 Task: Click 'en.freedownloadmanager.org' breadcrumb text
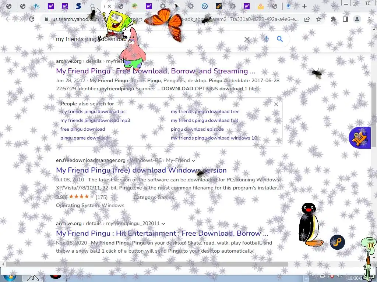pos(91,160)
